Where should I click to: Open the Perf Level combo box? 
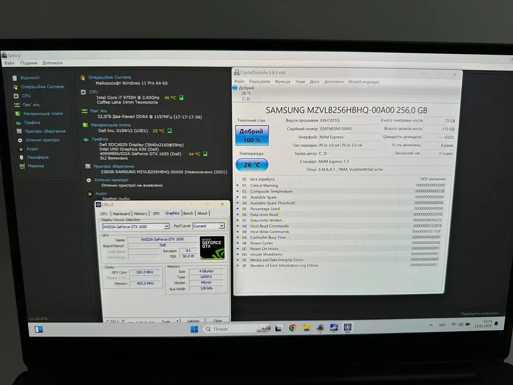pyautogui.click(x=221, y=226)
